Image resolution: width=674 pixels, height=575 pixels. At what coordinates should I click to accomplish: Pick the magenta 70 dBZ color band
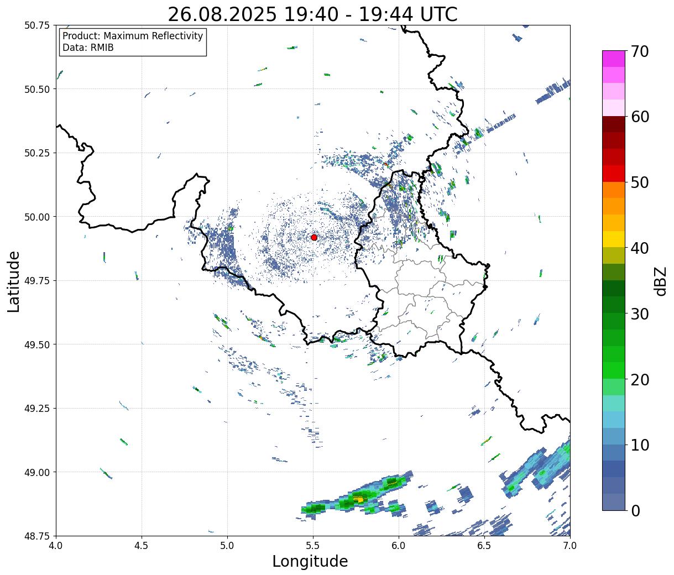614,59
